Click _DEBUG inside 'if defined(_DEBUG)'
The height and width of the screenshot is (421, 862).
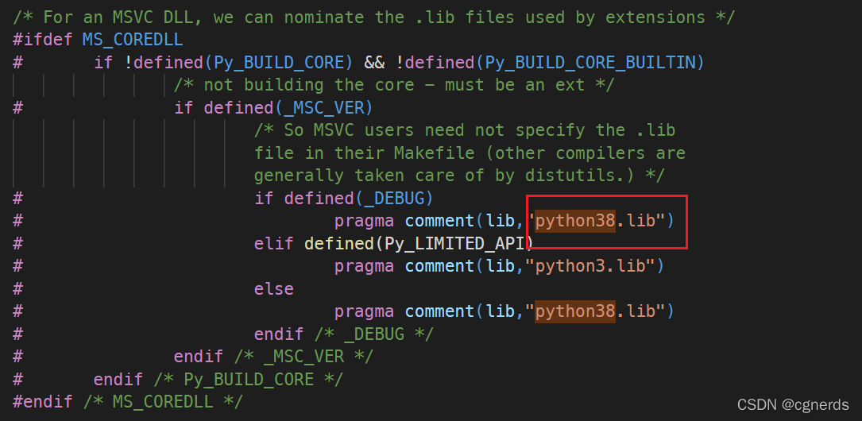tap(393, 198)
